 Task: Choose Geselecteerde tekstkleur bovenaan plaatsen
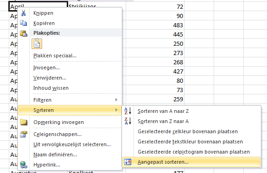click(191, 142)
